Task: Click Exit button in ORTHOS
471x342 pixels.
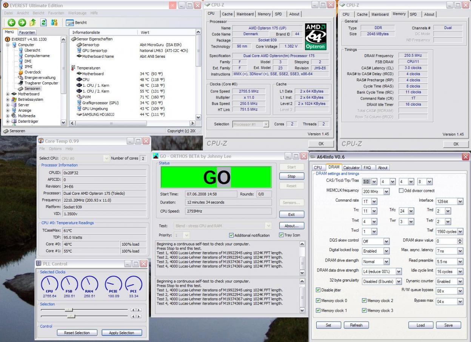Action: click(291, 214)
